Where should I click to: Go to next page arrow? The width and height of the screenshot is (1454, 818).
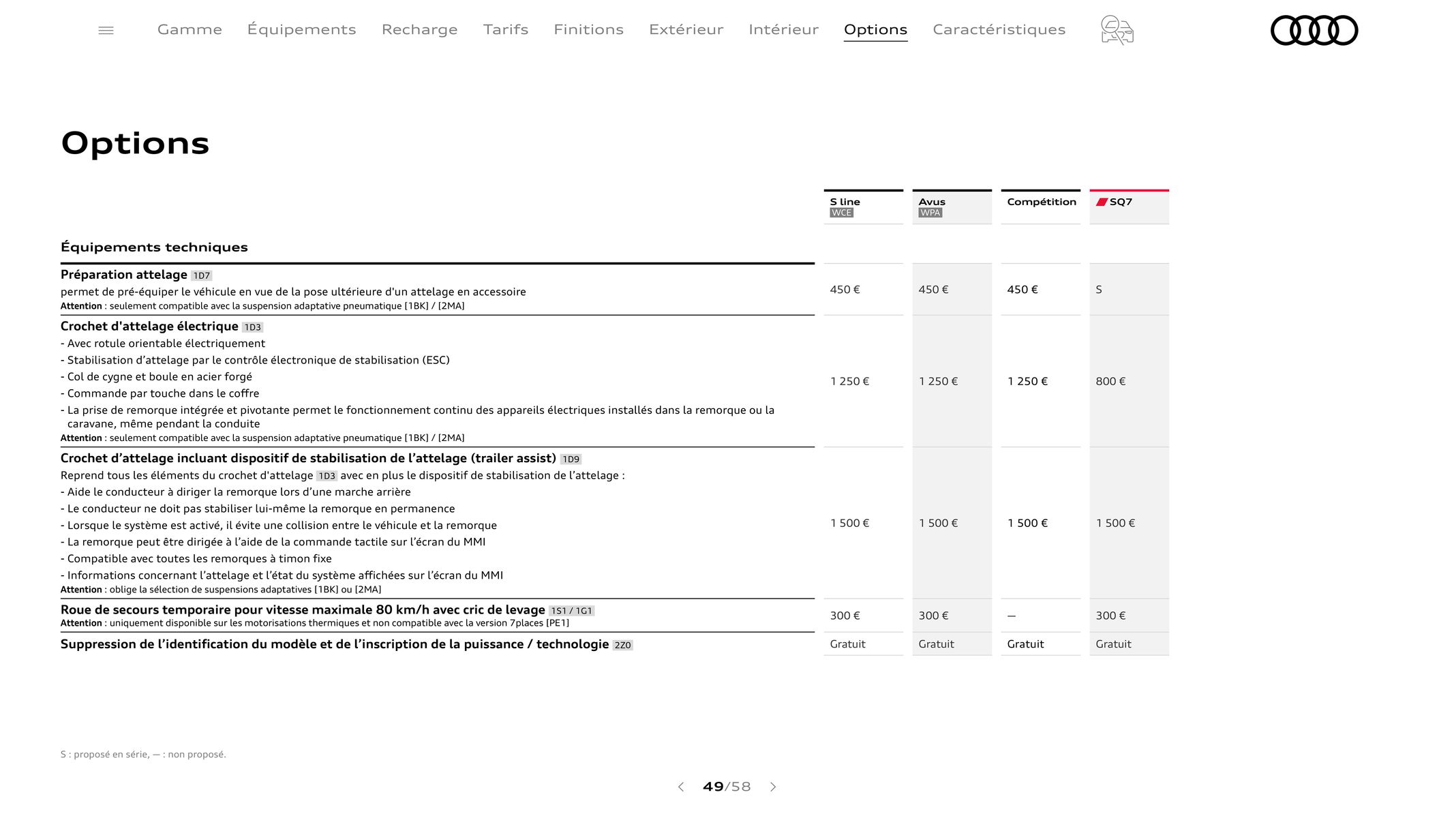(773, 787)
